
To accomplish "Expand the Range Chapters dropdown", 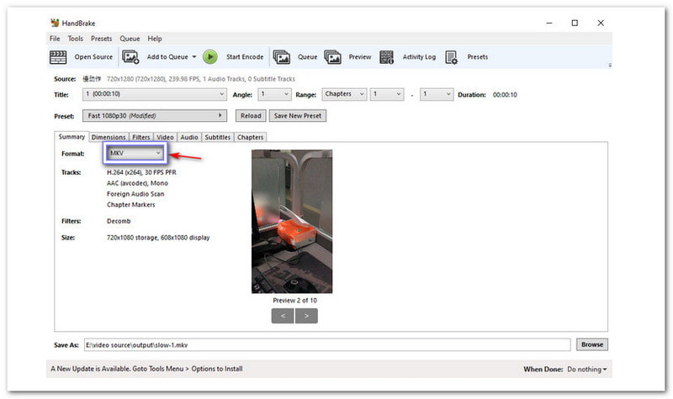I will 345,95.
